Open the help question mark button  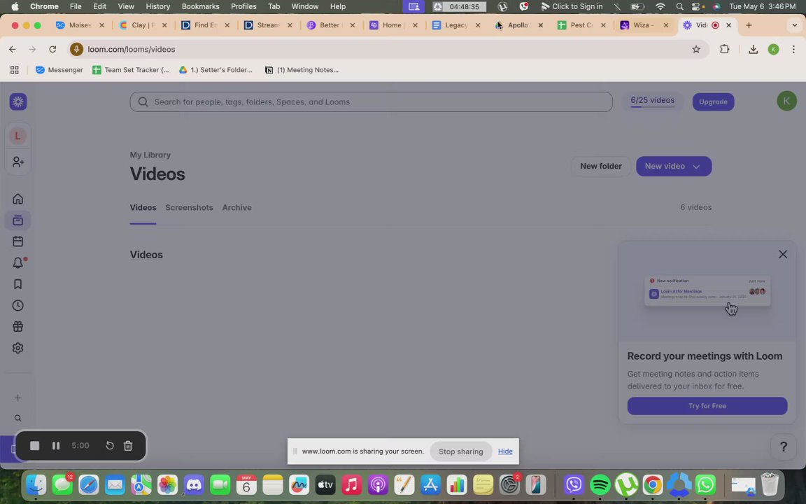(784, 447)
